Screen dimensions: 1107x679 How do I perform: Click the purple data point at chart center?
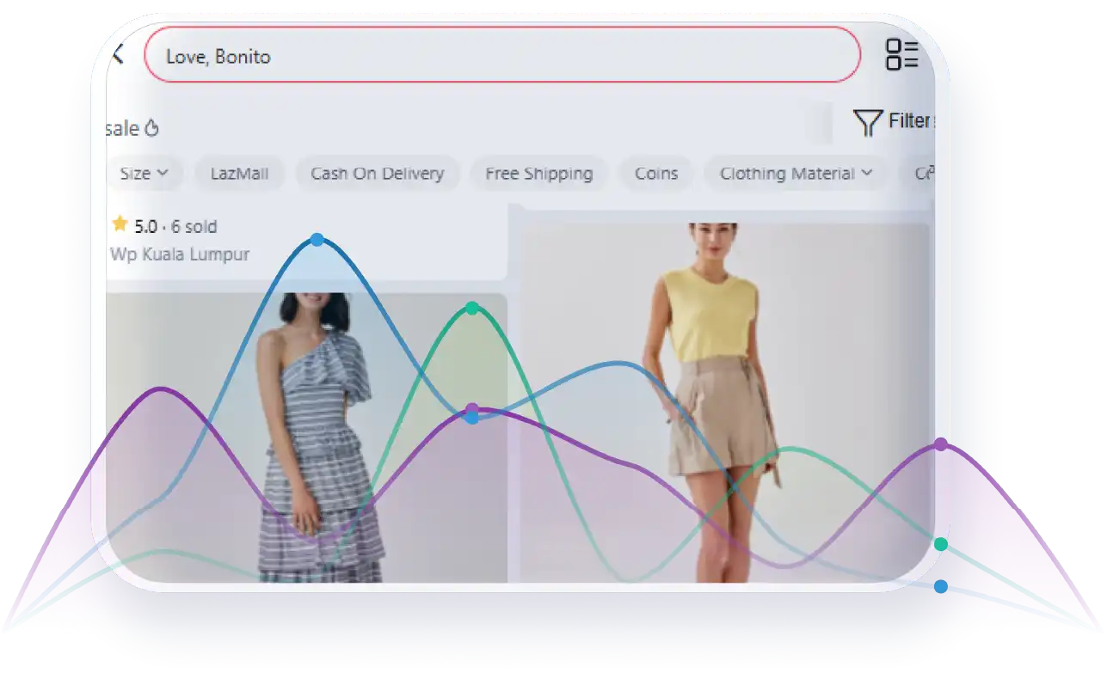tap(471, 408)
